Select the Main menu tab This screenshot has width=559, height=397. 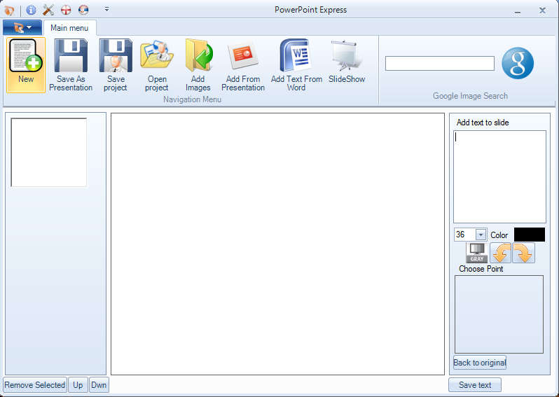pyautogui.click(x=69, y=28)
